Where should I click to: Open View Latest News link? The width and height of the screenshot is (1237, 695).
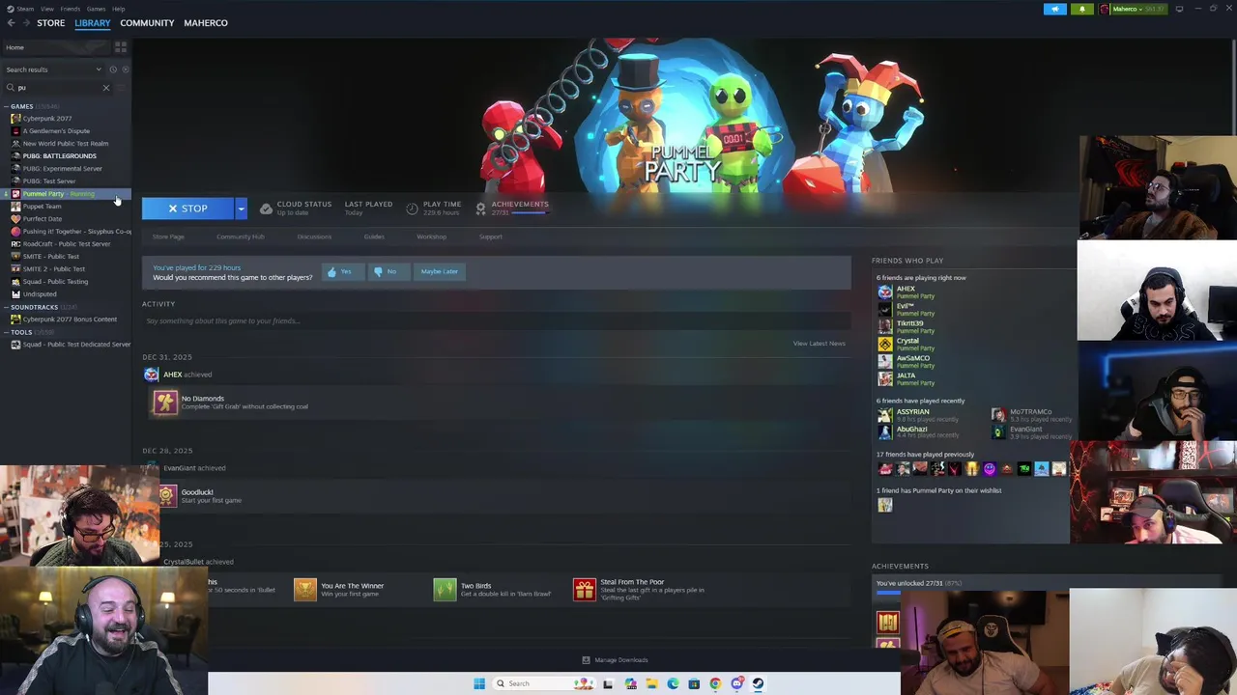click(819, 344)
